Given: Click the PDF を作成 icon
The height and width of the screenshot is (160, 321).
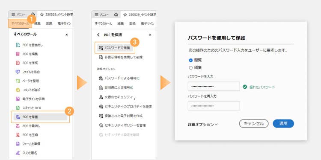Looking at the screenshot, I should tap(18, 63).
